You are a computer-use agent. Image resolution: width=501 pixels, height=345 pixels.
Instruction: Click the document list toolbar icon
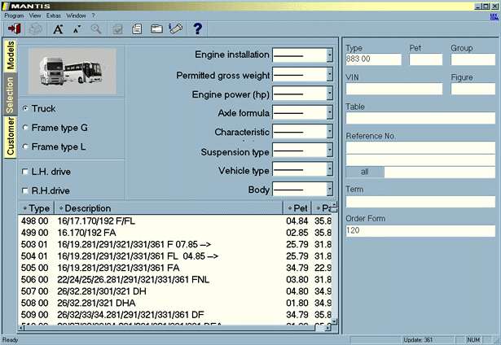coord(136,29)
